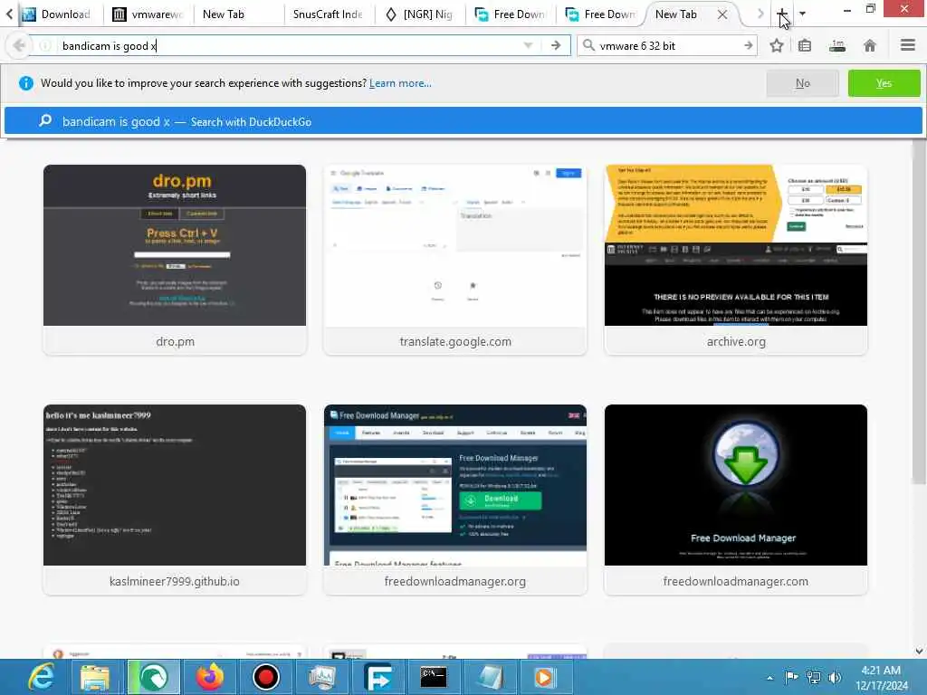Open the tilted window taskbar icon
The image size is (927, 695).
tap(490, 677)
